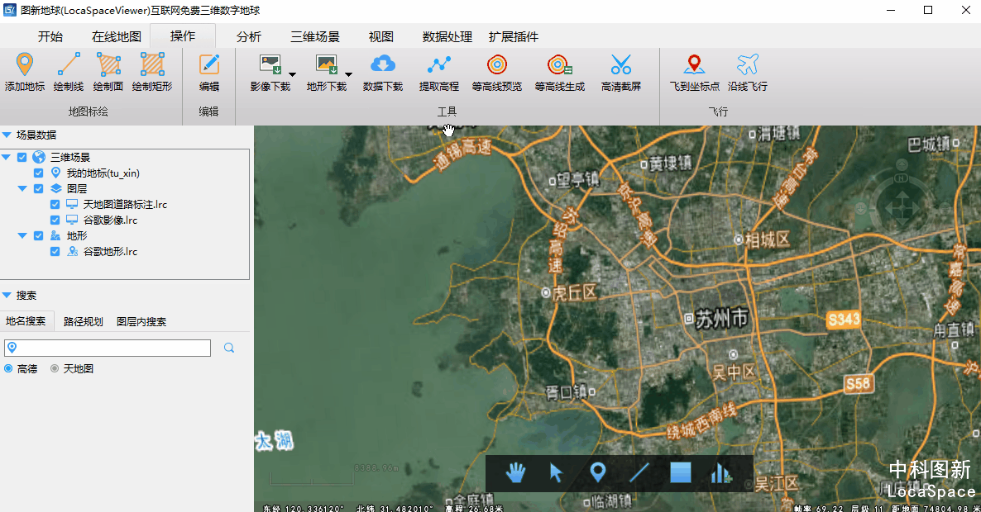Switch to the 三维场景 ribbon tab
This screenshot has height=512, width=981.
pyautogui.click(x=314, y=37)
